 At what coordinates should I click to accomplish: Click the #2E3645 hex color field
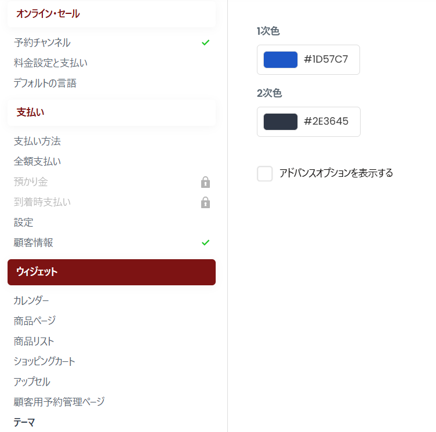[326, 122]
